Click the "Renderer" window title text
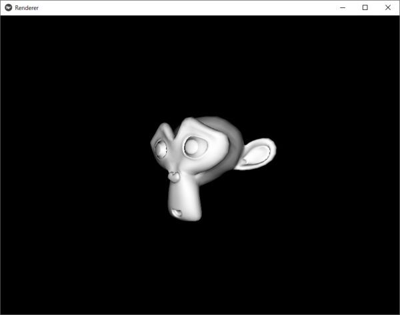This screenshot has height=315, width=400. 27,8
